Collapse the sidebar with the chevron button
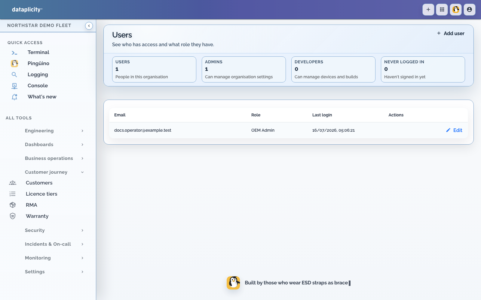The height and width of the screenshot is (300, 481). pos(89,26)
